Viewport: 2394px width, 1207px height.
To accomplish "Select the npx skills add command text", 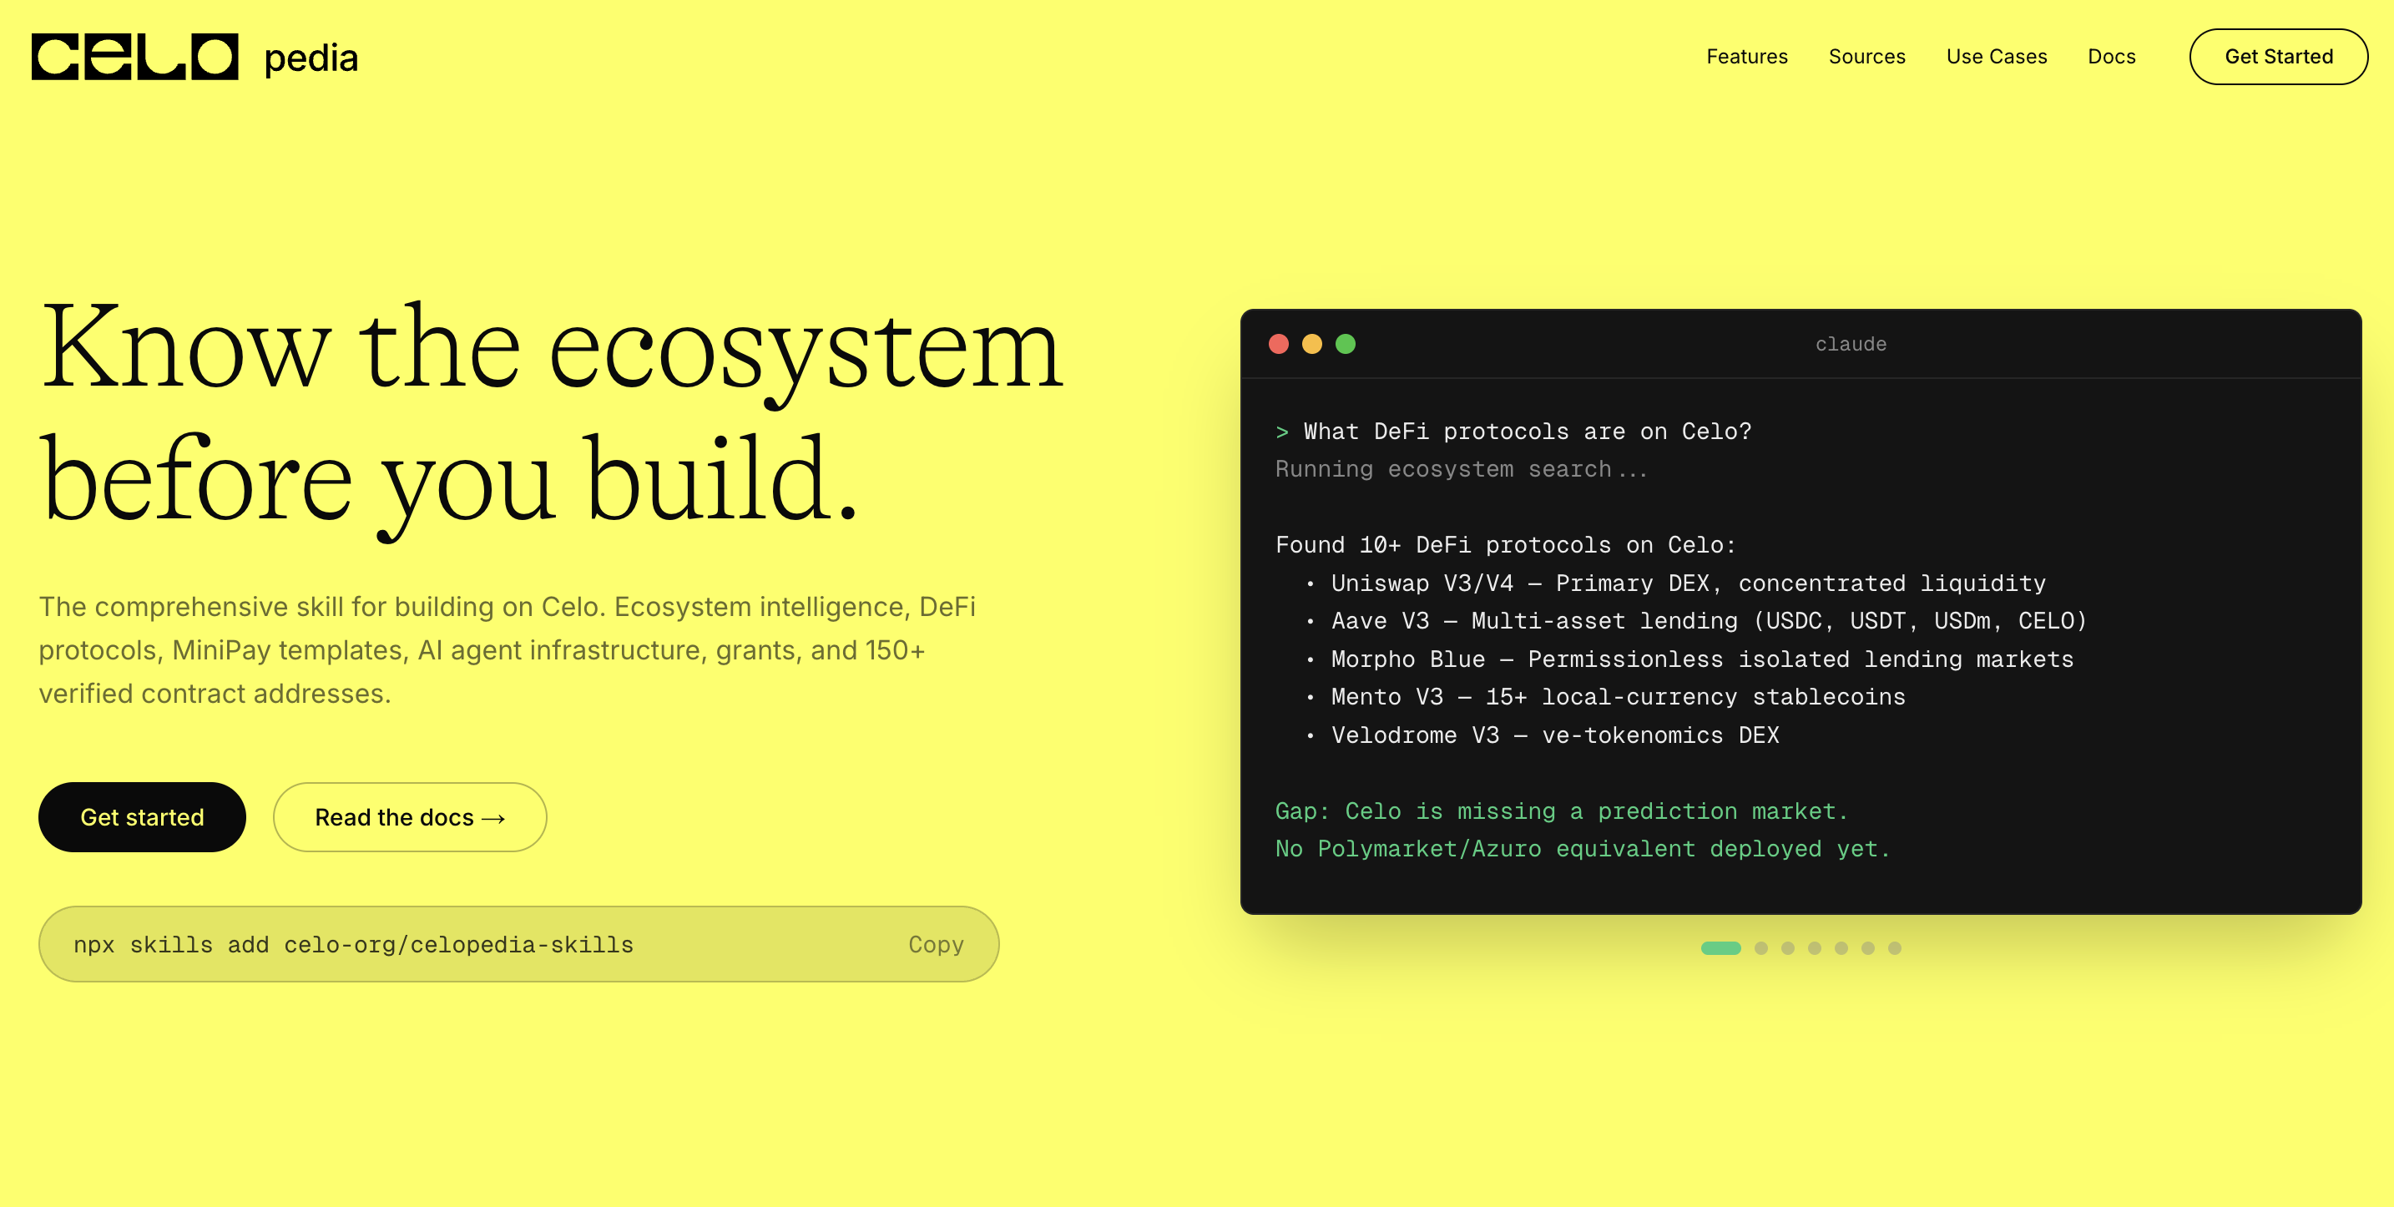I will 353,945.
